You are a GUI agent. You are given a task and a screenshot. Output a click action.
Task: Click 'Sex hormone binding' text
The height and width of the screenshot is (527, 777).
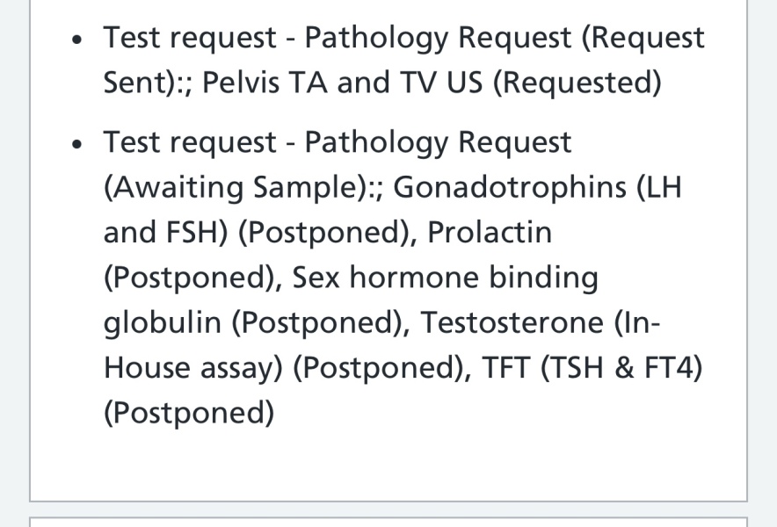[445, 278]
